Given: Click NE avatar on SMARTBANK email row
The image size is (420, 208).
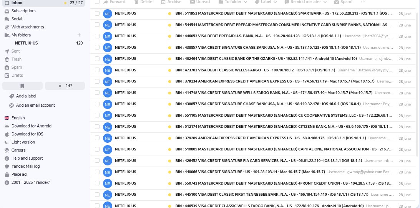Looking at the screenshot, I should [x=108, y=14].
